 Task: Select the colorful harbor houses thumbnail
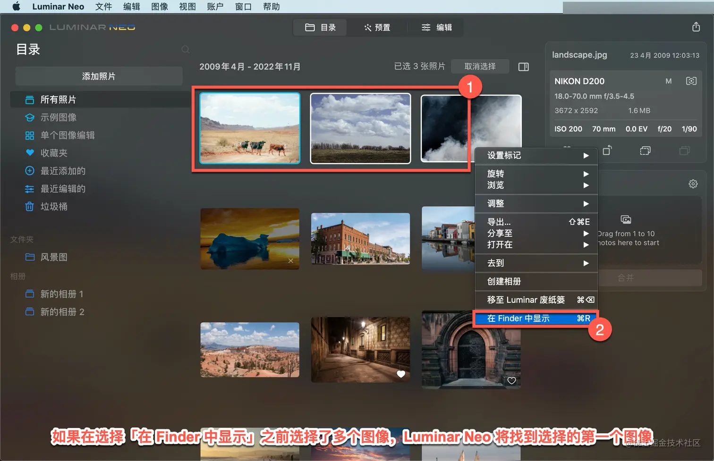448,239
